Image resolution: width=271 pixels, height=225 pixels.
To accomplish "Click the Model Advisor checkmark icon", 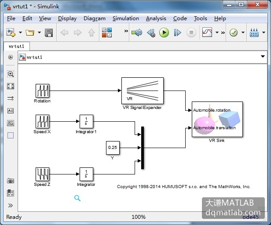I will 234,33.
